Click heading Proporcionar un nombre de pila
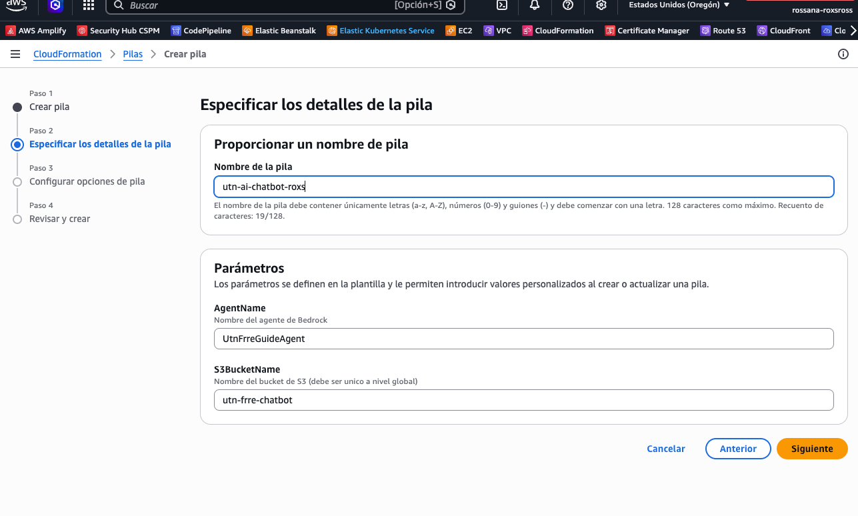Viewport: 858px width, 516px height. tap(311, 144)
